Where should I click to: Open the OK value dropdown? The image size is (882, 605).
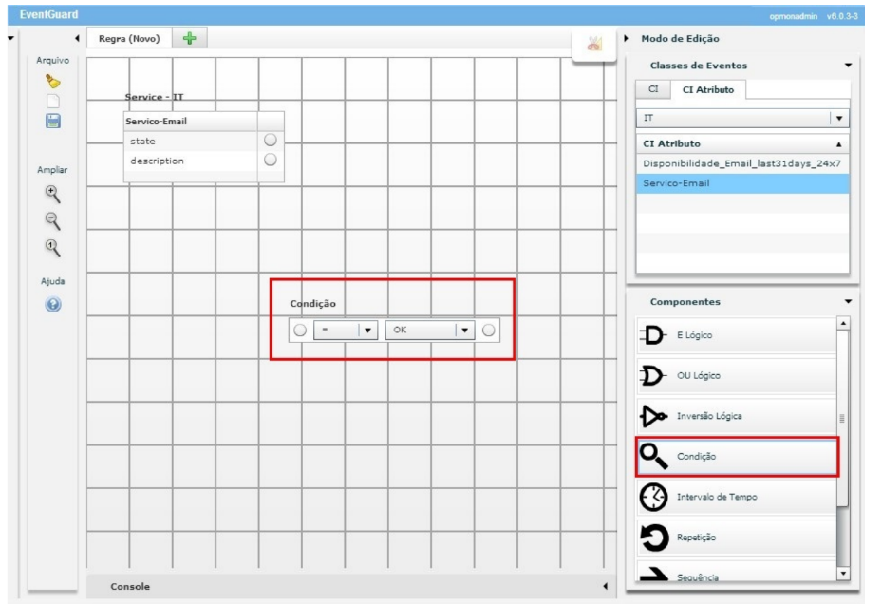tap(464, 331)
